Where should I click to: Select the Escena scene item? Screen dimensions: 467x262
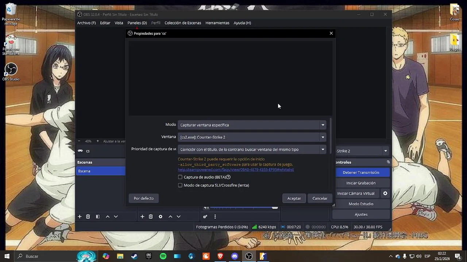pos(101,171)
